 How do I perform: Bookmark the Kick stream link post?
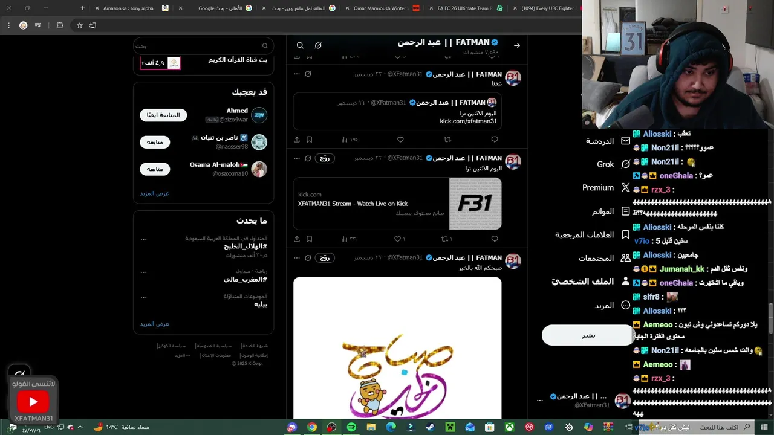(309, 239)
